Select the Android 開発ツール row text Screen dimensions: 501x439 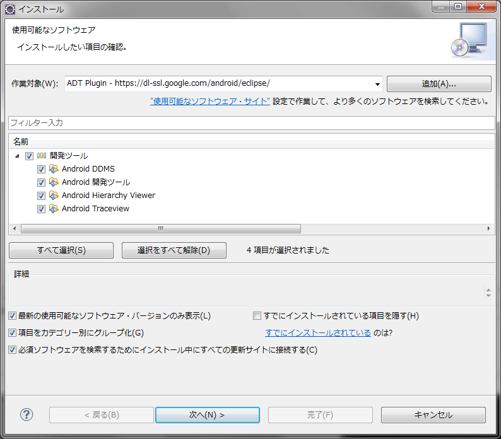click(96, 182)
